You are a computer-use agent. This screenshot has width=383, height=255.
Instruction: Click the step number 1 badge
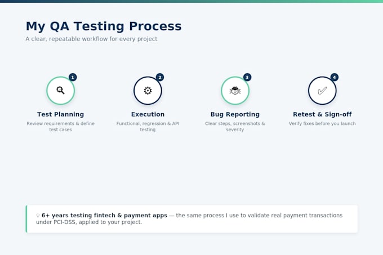point(73,77)
